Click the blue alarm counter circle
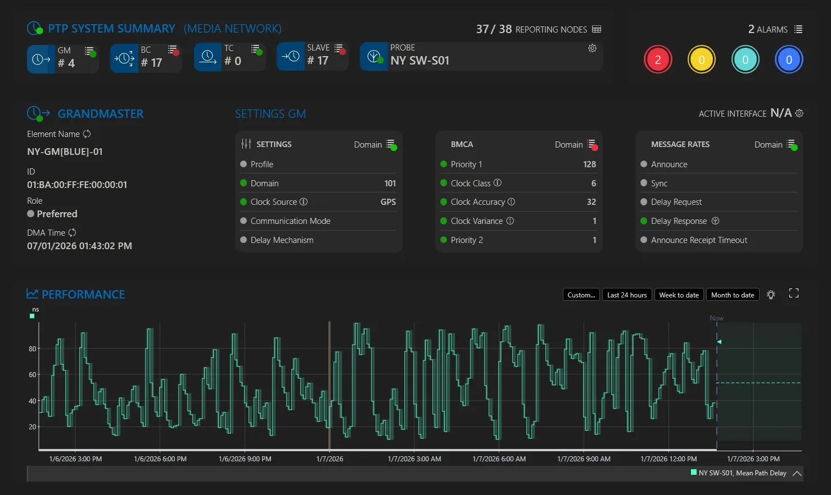This screenshot has width=831, height=495. pyautogui.click(x=789, y=59)
